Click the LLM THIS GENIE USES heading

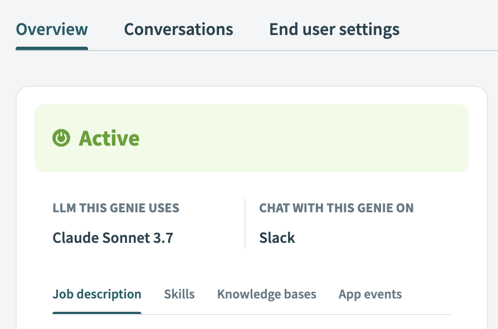(x=116, y=208)
